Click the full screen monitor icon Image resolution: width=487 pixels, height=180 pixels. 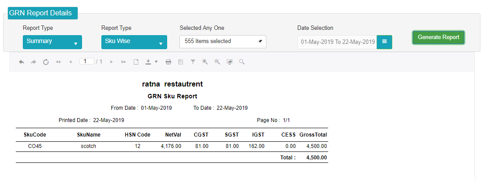[x=229, y=62]
